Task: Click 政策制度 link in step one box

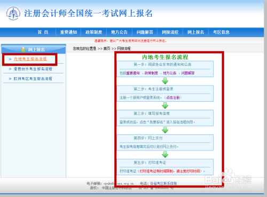Action: point(151,73)
